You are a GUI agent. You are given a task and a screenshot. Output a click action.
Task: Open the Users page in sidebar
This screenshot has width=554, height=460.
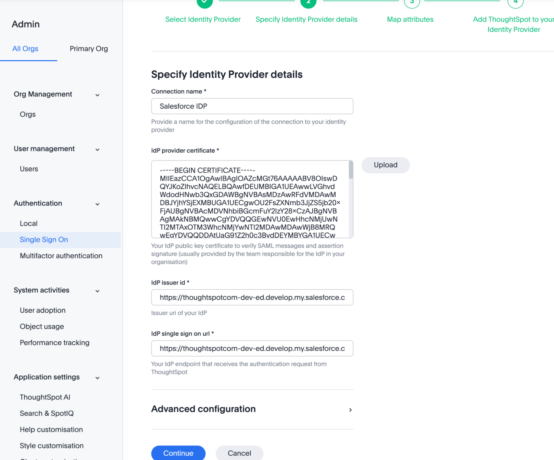coord(29,169)
